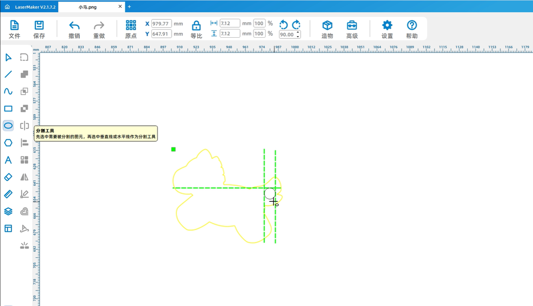Add a new document tab
533x306 pixels.
[x=129, y=7]
